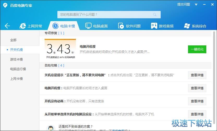Minimize the Baidu PC Expert window

[204, 5]
